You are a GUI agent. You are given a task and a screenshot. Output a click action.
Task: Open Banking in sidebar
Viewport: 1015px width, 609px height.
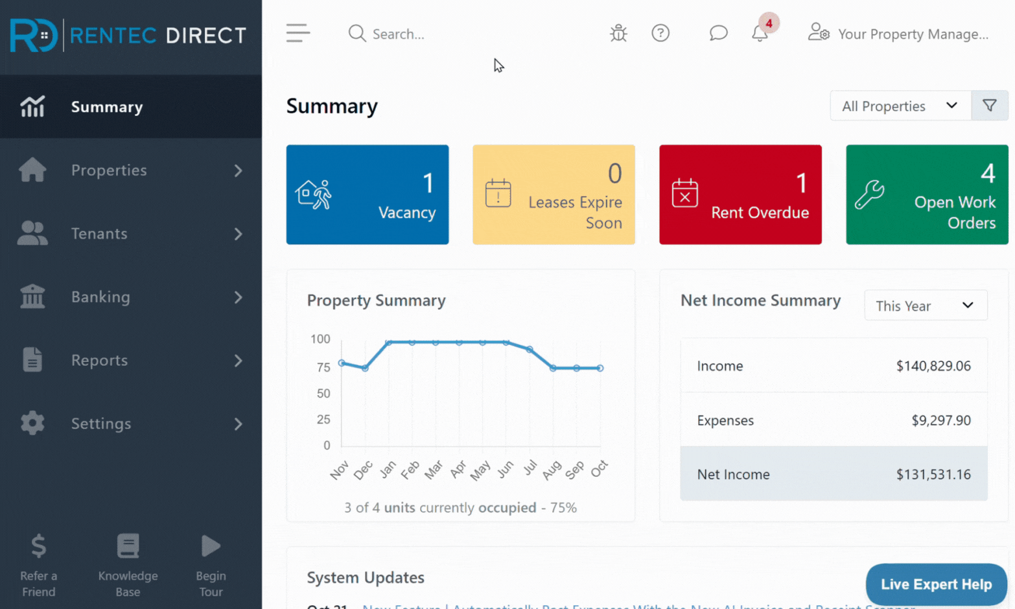click(131, 297)
